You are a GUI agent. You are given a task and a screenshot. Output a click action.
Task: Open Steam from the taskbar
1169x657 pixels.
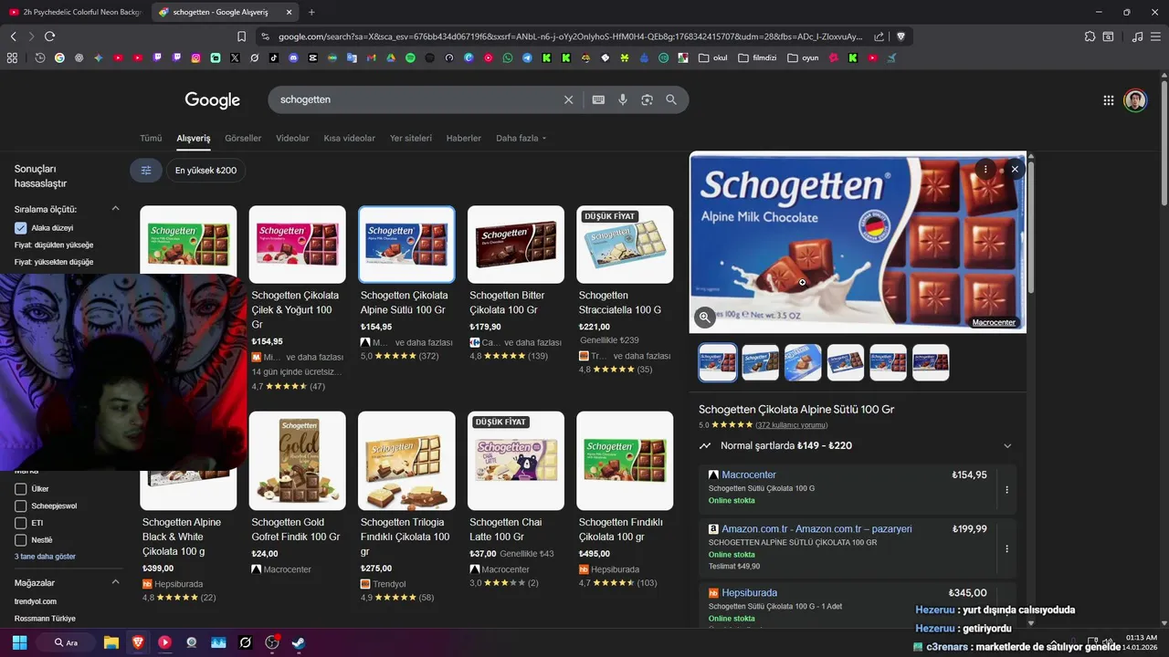point(298,642)
